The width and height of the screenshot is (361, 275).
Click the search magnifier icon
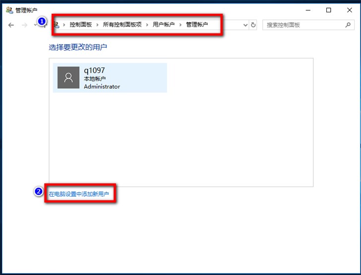(348, 25)
